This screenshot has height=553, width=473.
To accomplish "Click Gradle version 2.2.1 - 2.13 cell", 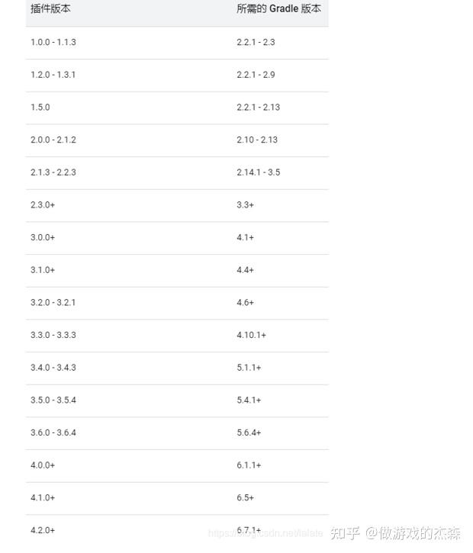I will tap(258, 107).
